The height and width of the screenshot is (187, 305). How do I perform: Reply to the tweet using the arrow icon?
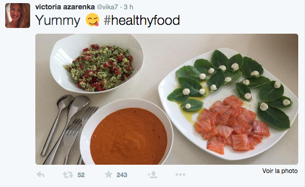[41, 175]
